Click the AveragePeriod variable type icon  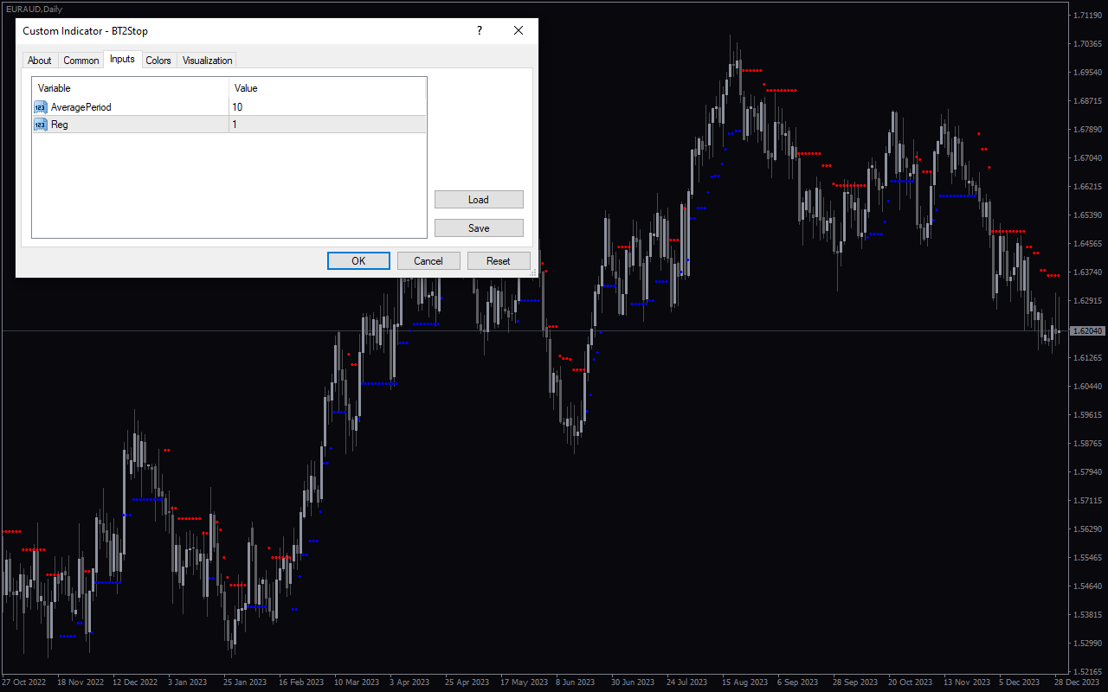41,107
